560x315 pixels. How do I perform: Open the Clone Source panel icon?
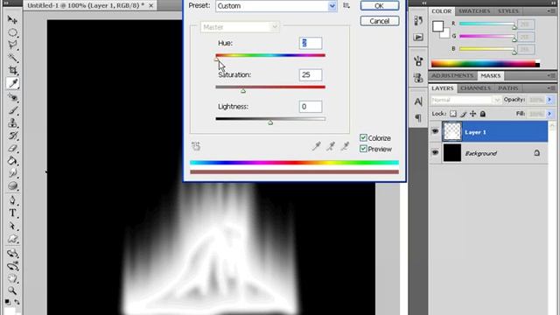point(418,78)
